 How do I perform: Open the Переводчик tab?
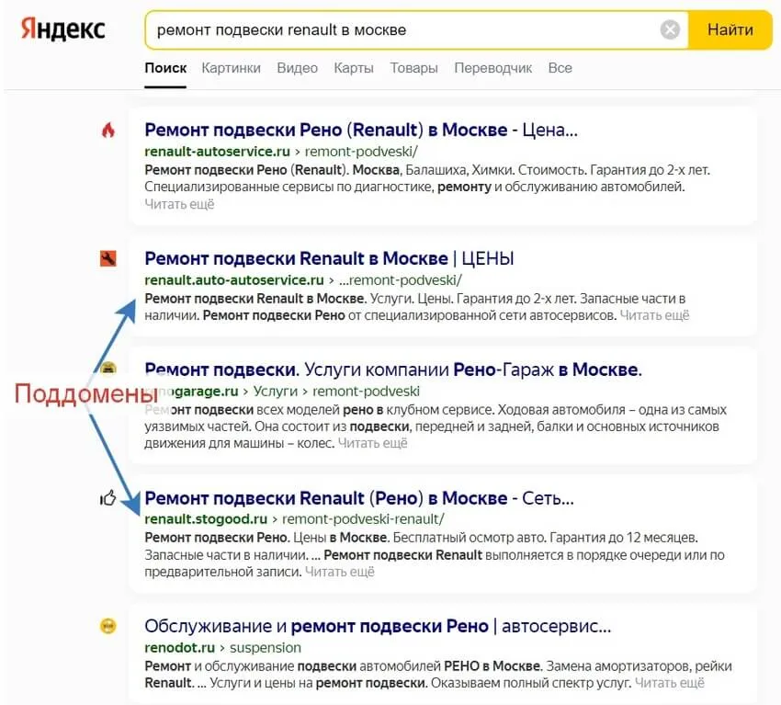click(492, 67)
